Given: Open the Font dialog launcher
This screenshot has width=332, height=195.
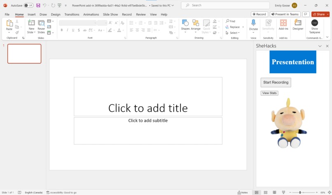Looking at the screenshot, I should coord(125,38).
